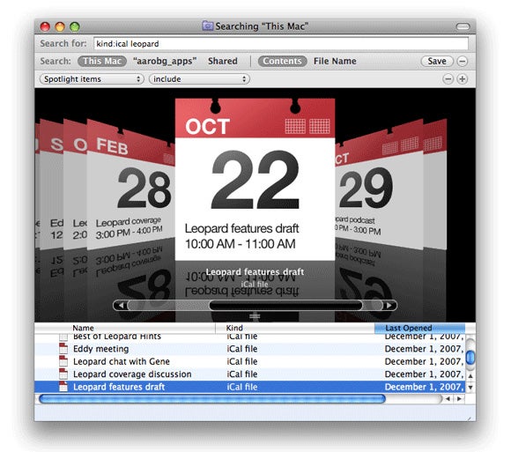The height and width of the screenshot is (452, 511).
Task: Sort by Name column header
Action: coord(125,328)
